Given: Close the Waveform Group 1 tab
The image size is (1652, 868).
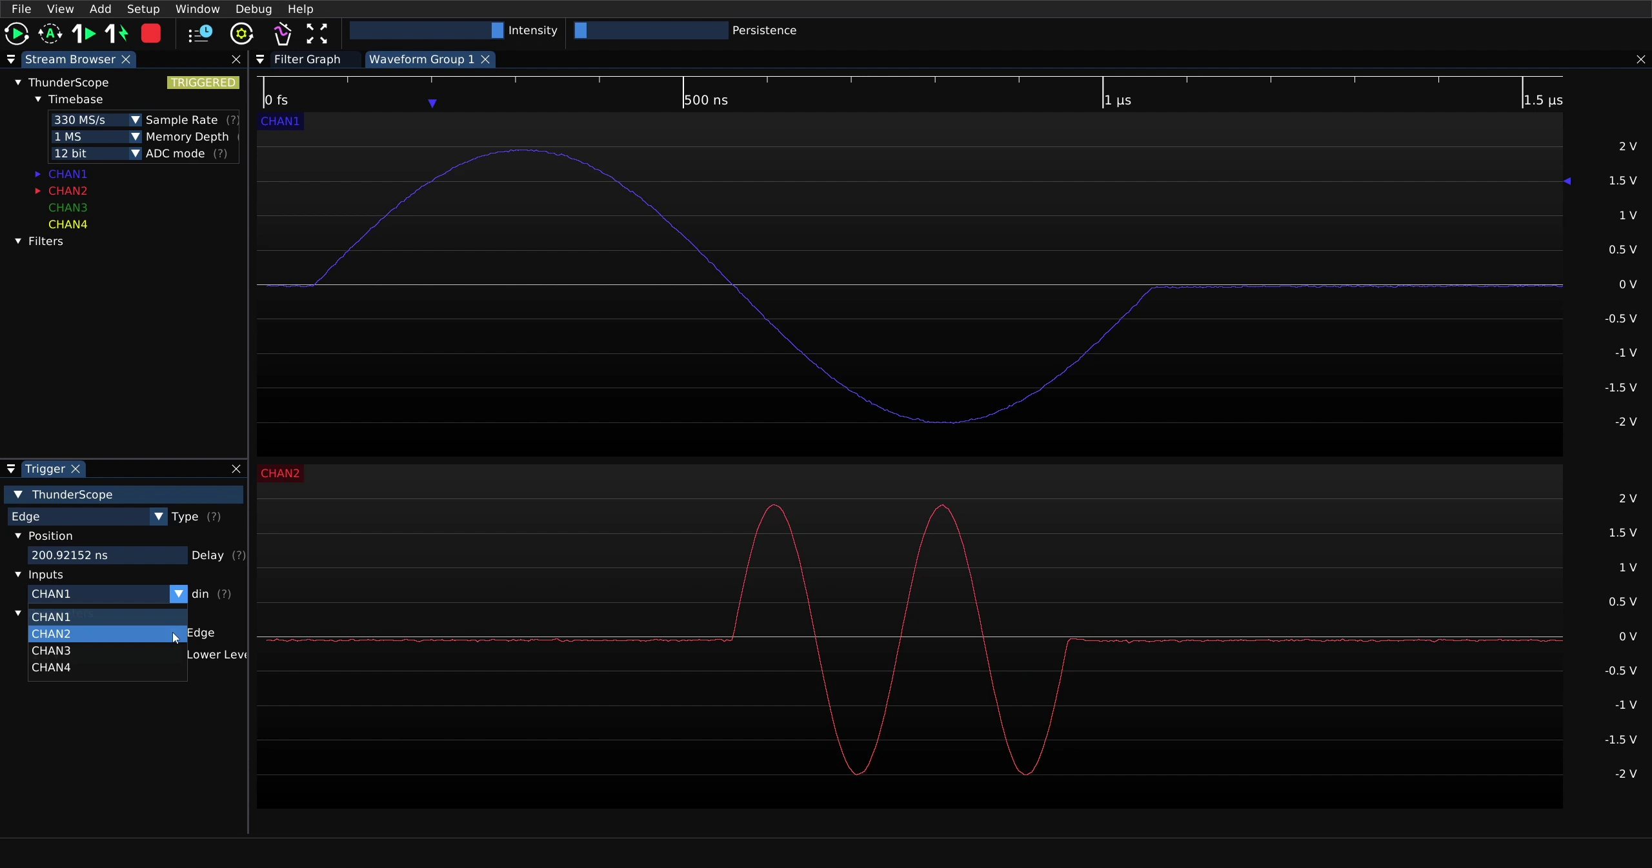Looking at the screenshot, I should [485, 59].
